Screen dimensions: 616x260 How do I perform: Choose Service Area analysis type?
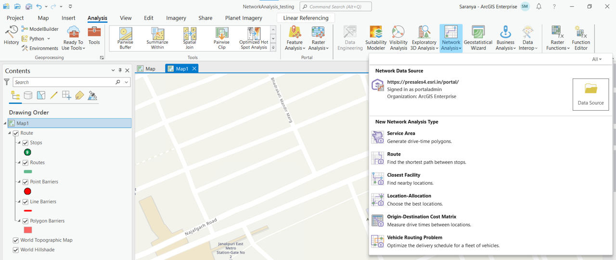tap(491, 137)
